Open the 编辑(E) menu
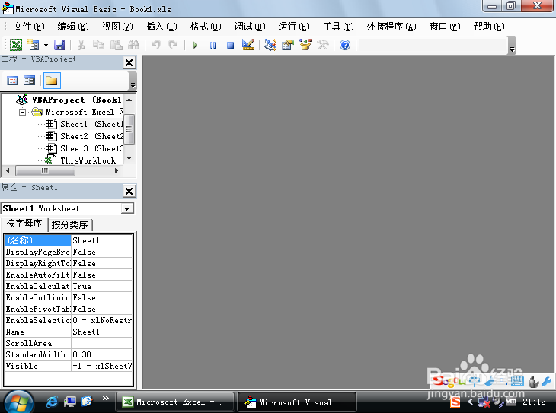Image resolution: width=556 pixels, height=413 pixels. tap(73, 27)
